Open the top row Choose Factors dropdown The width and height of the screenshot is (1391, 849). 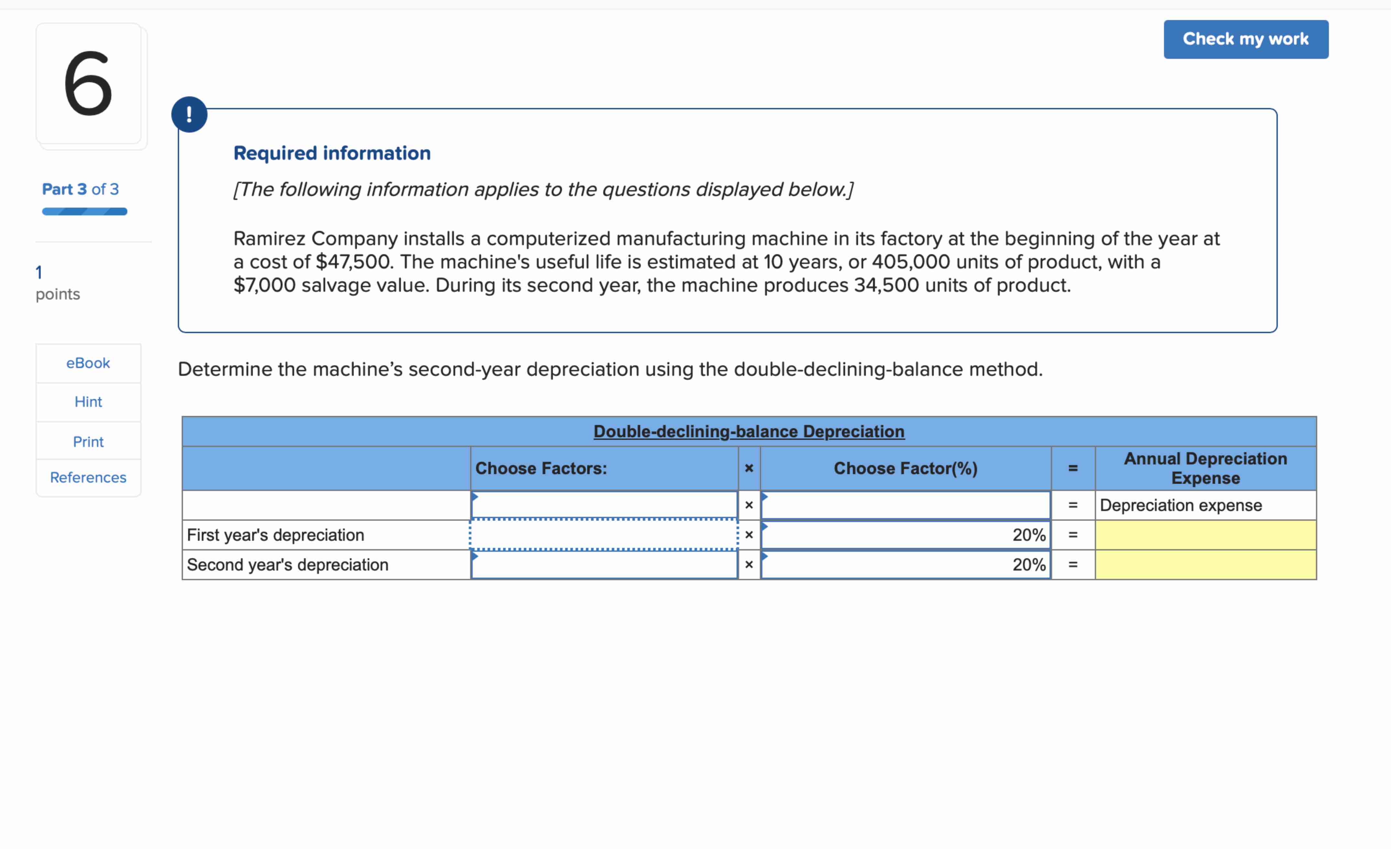tap(604, 505)
